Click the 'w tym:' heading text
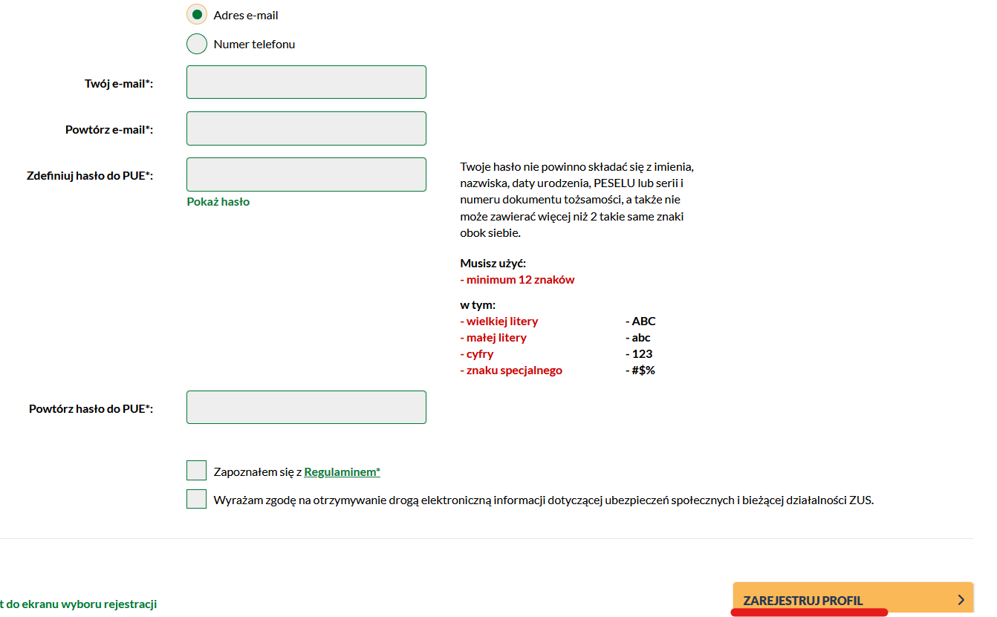This screenshot has width=997, height=617. pos(478,305)
